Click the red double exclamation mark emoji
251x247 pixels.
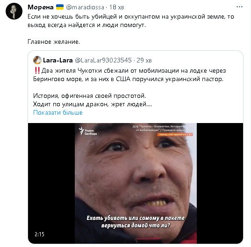tap(37, 70)
